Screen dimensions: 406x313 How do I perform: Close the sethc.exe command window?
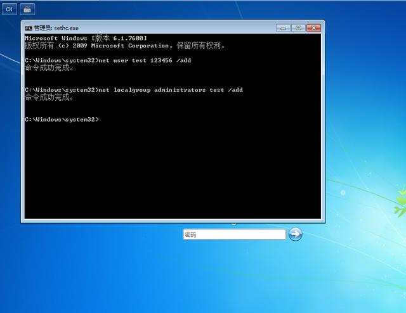coord(314,28)
